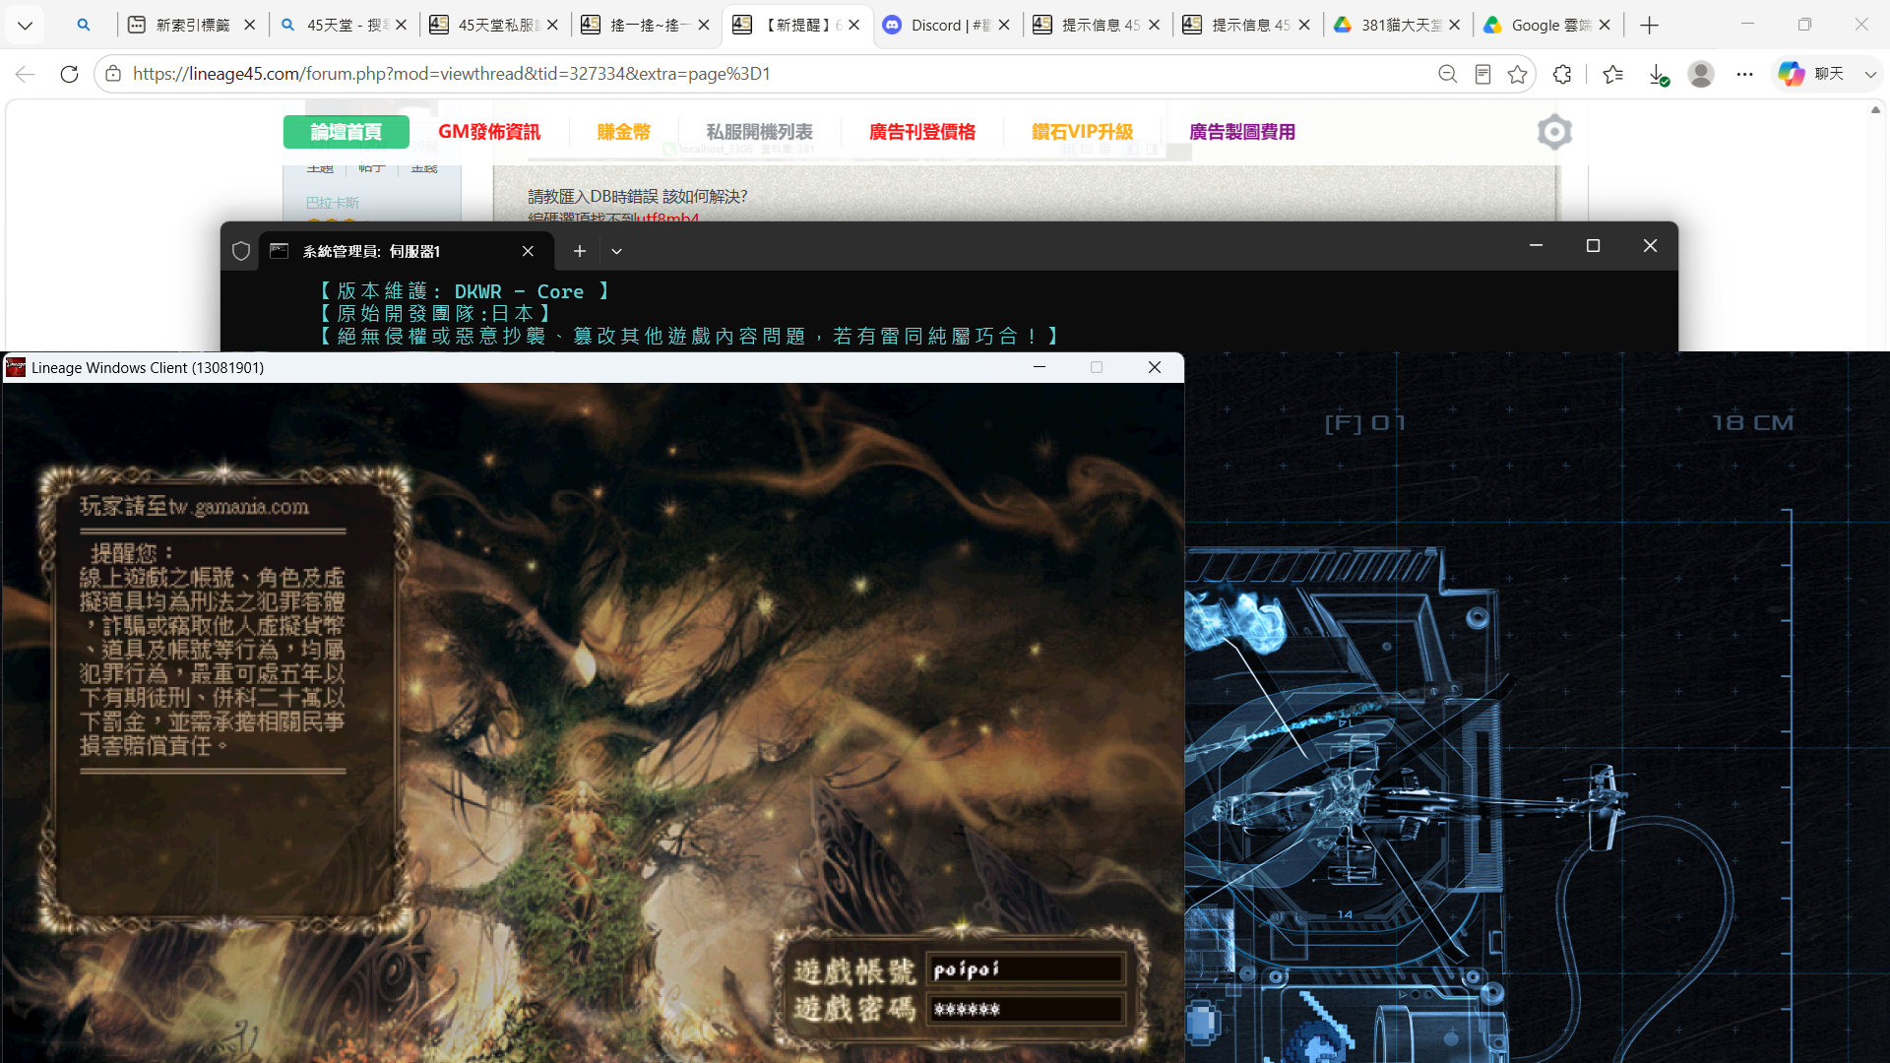Open the GM發佈資訊 link
The height and width of the screenshot is (1063, 1890).
[x=489, y=132]
